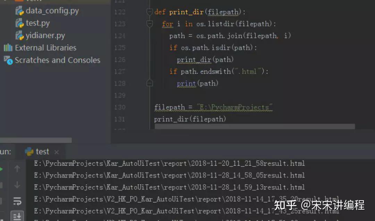Click the 'if path.endswith(".html"):' line

pos(219,71)
